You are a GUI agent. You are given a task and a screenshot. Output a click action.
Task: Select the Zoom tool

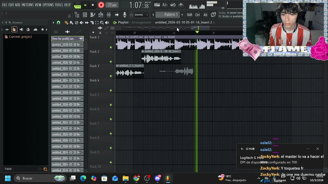102,22
